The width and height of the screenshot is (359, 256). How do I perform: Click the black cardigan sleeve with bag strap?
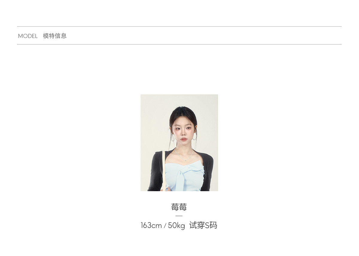pos(156,172)
